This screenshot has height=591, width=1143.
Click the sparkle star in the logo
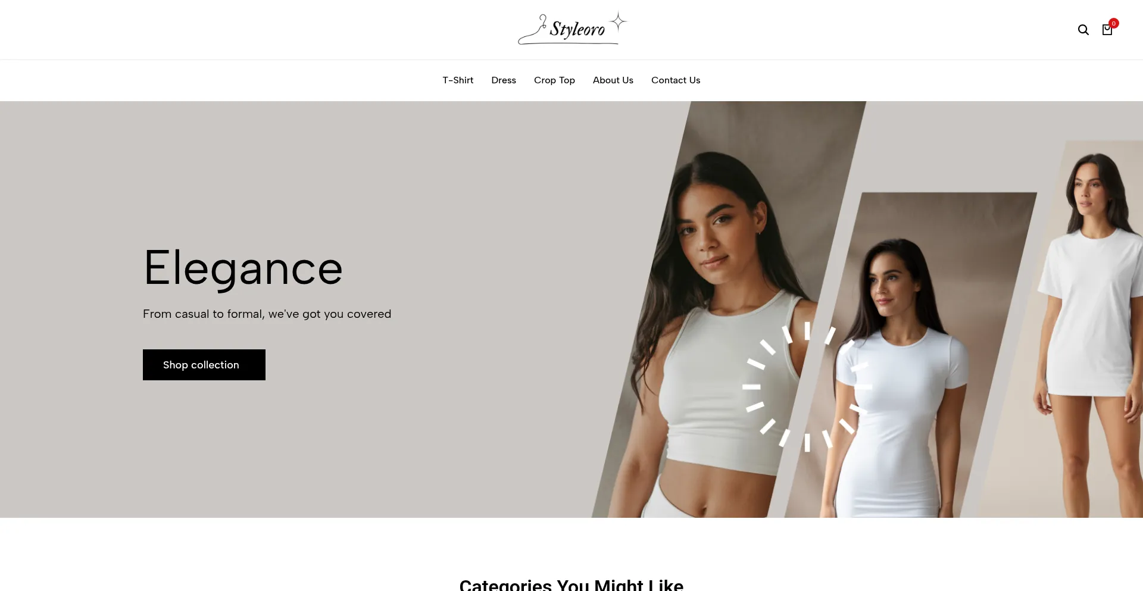tap(619, 22)
